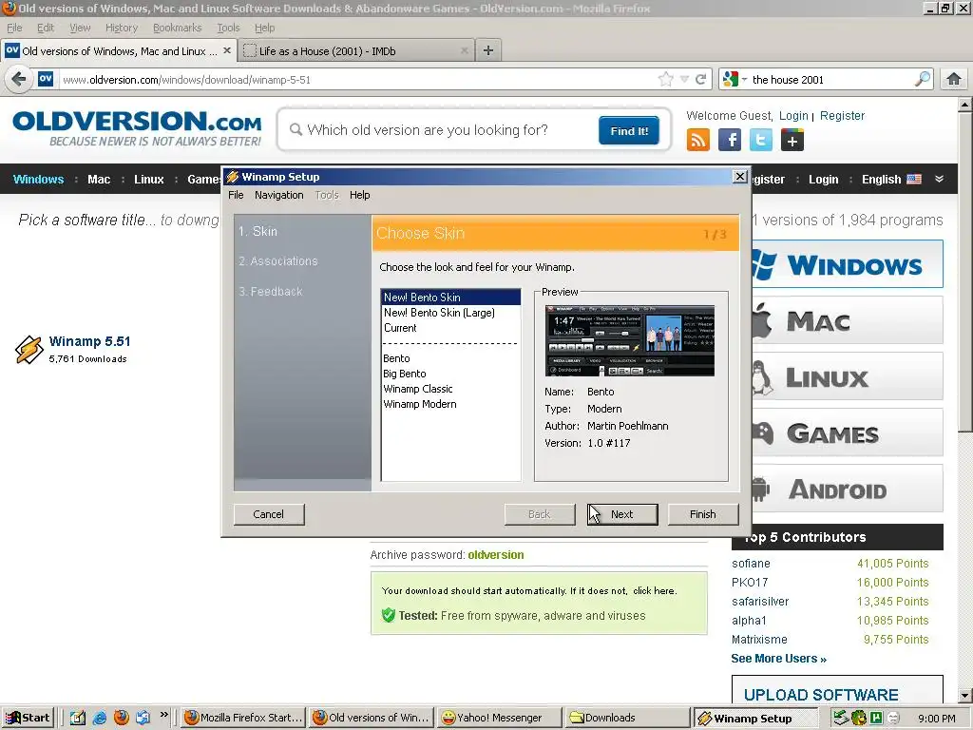Image resolution: width=973 pixels, height=730 pixels.
Task: Click the search magnifier icon in Firefox
Action: click(922, 79)
